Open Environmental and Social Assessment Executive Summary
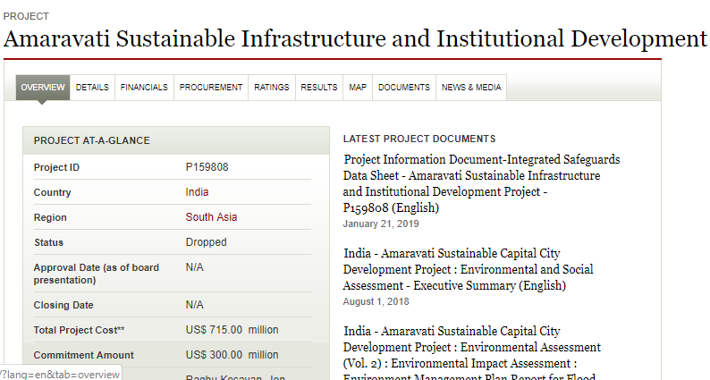Image resolution: width=710 pixels, height=380 pixels. 469,270
